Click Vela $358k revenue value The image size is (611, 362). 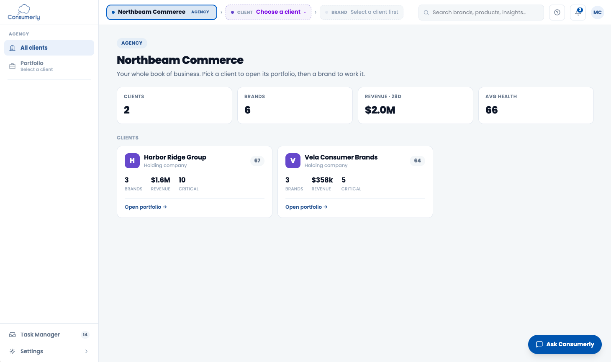coord(322,180)
